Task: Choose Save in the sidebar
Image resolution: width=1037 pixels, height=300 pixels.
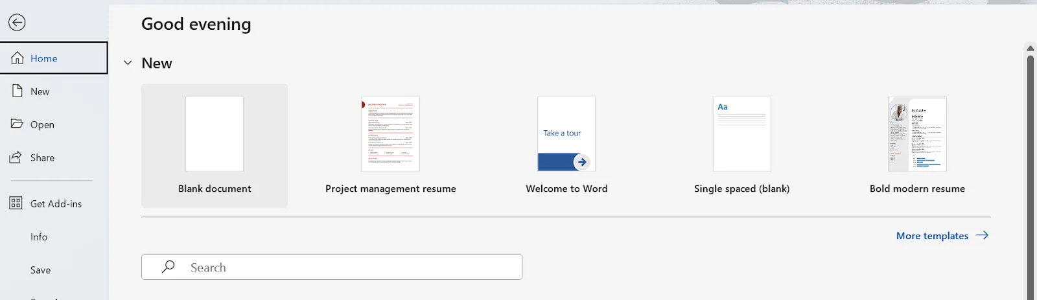Action: click(x=54, y=270)
